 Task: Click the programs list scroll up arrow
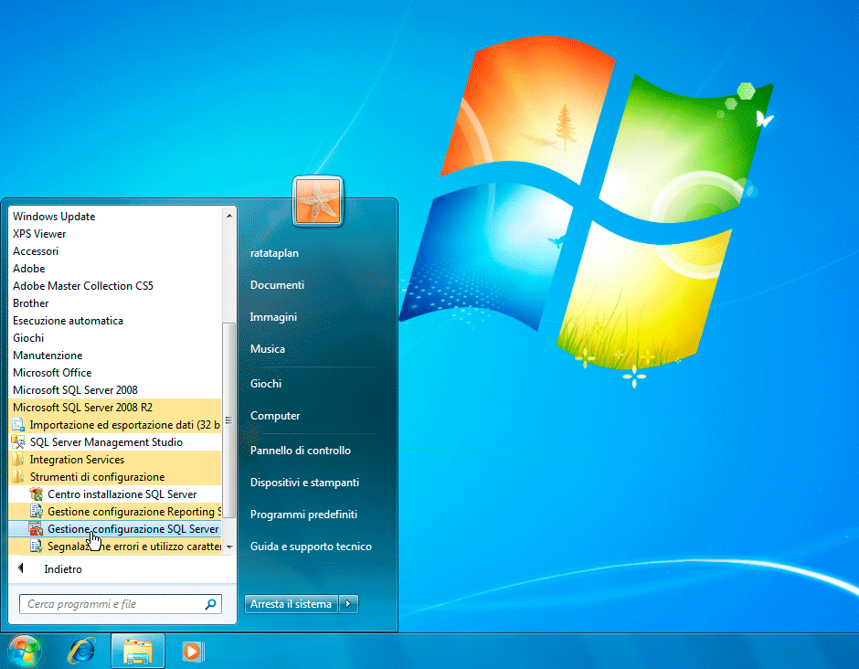[x=229, y=216]
